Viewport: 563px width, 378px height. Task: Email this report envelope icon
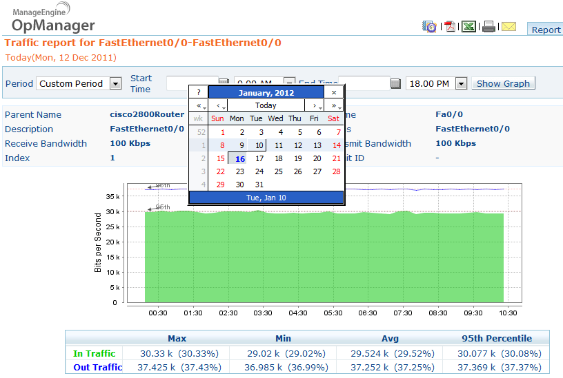(508, 27)
